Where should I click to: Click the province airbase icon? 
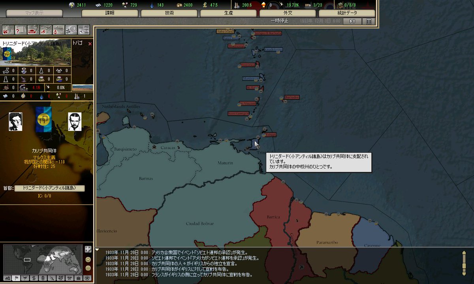pos(6,71)
